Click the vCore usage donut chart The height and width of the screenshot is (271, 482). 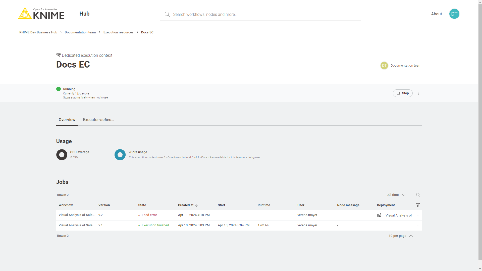point(120,155)
